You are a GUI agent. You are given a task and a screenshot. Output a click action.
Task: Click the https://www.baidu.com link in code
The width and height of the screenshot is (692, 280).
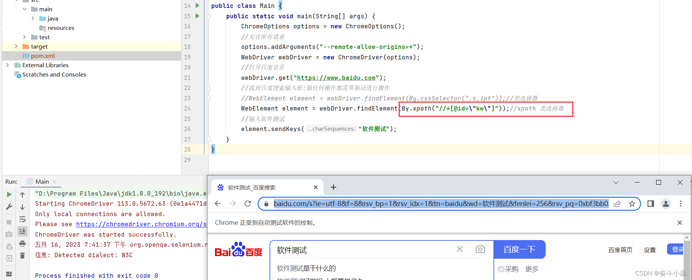point(336,78)
